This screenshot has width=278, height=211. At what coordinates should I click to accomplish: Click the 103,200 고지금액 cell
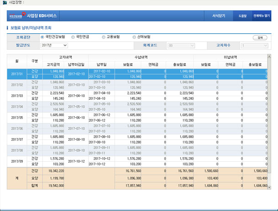click(53, 164)
